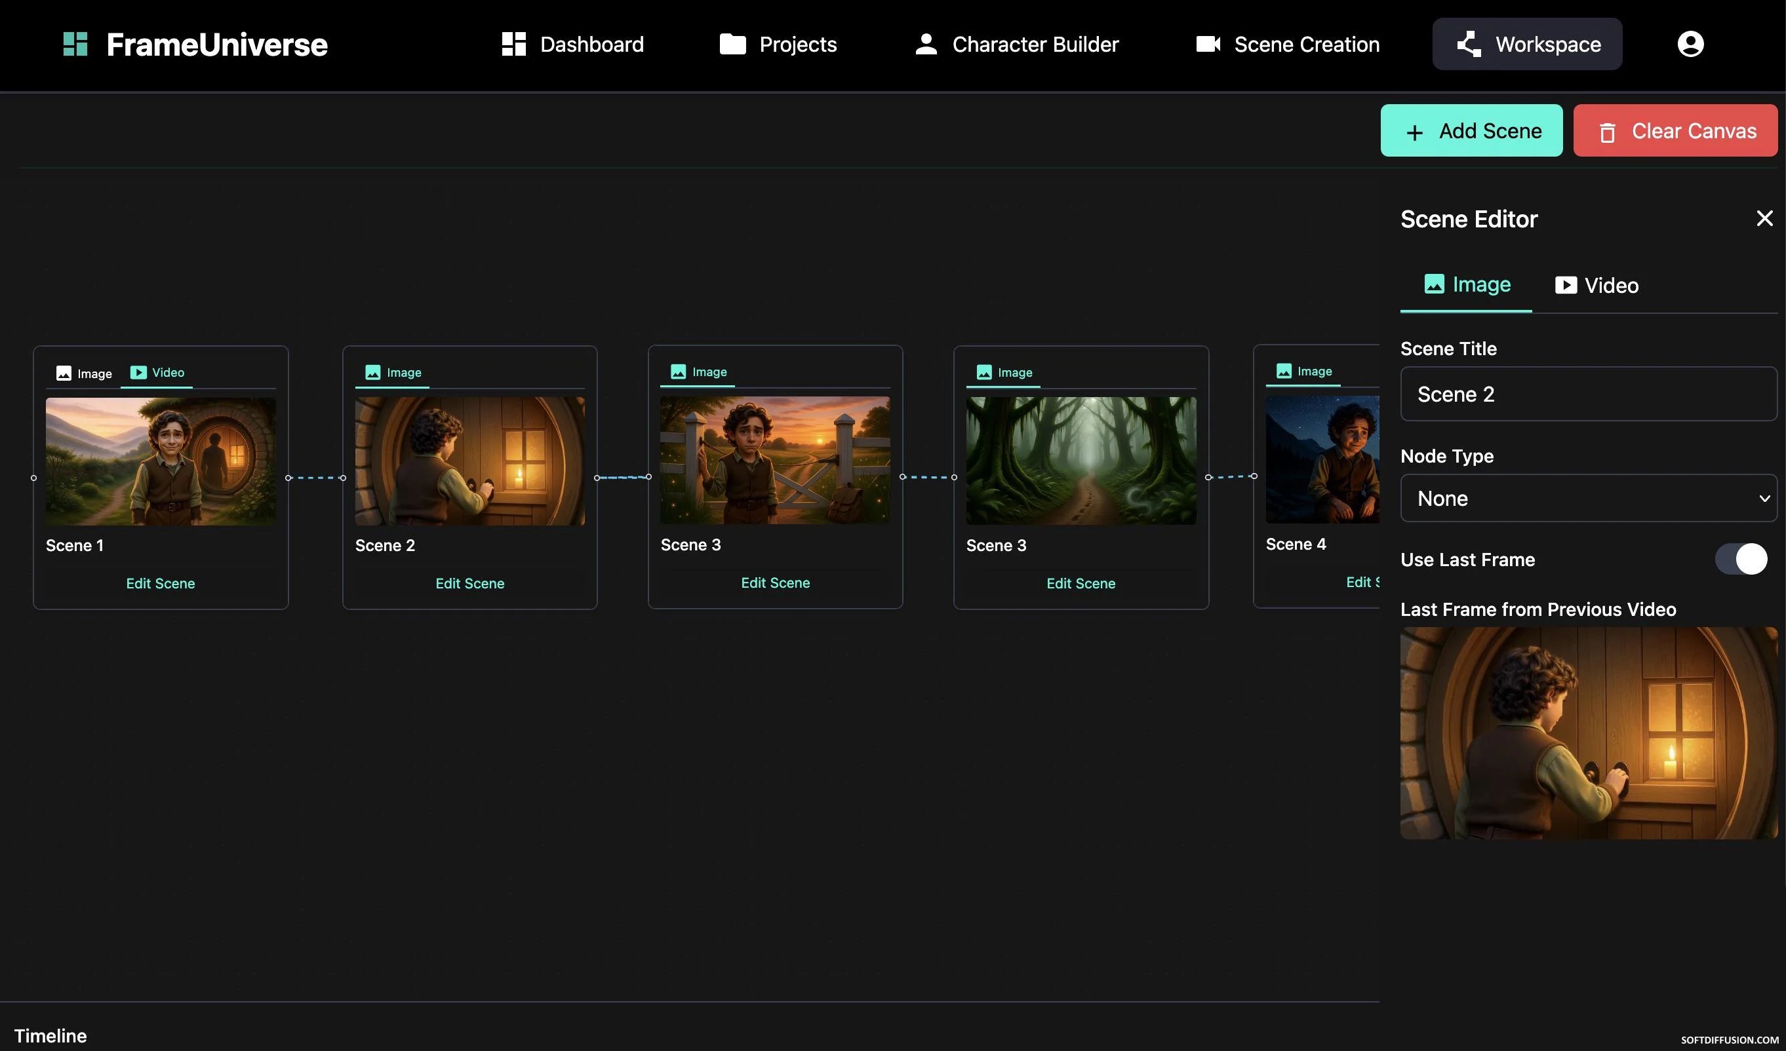Click the Scene 1 hobbit house thumbnail
The image size is (1786, 1051).
pyautogui.click(x=161, y=461)
